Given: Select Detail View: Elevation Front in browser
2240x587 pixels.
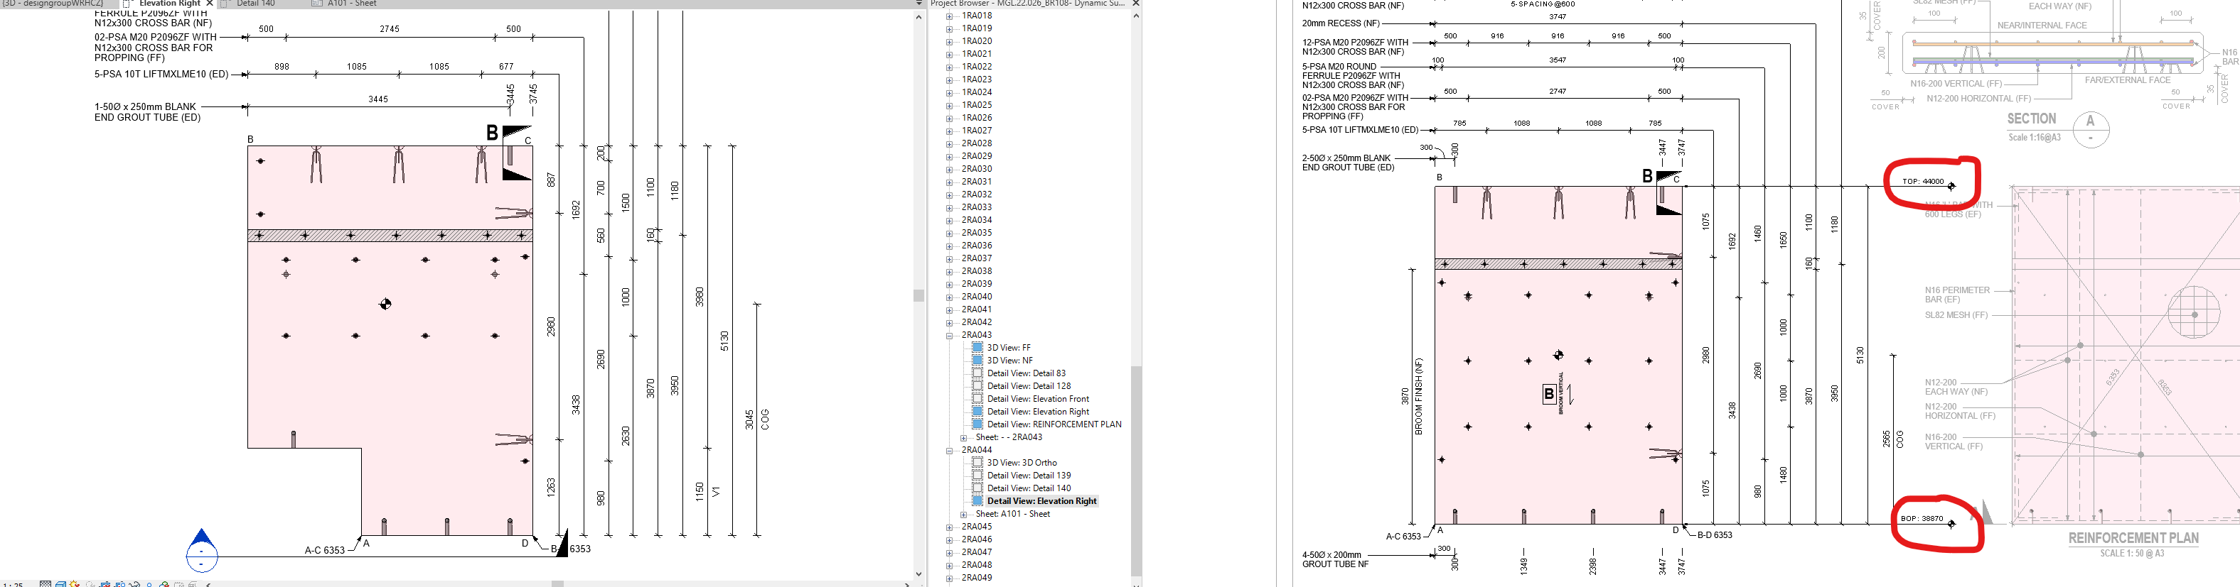Looking at the screenshot, I should coord(1037,399).
